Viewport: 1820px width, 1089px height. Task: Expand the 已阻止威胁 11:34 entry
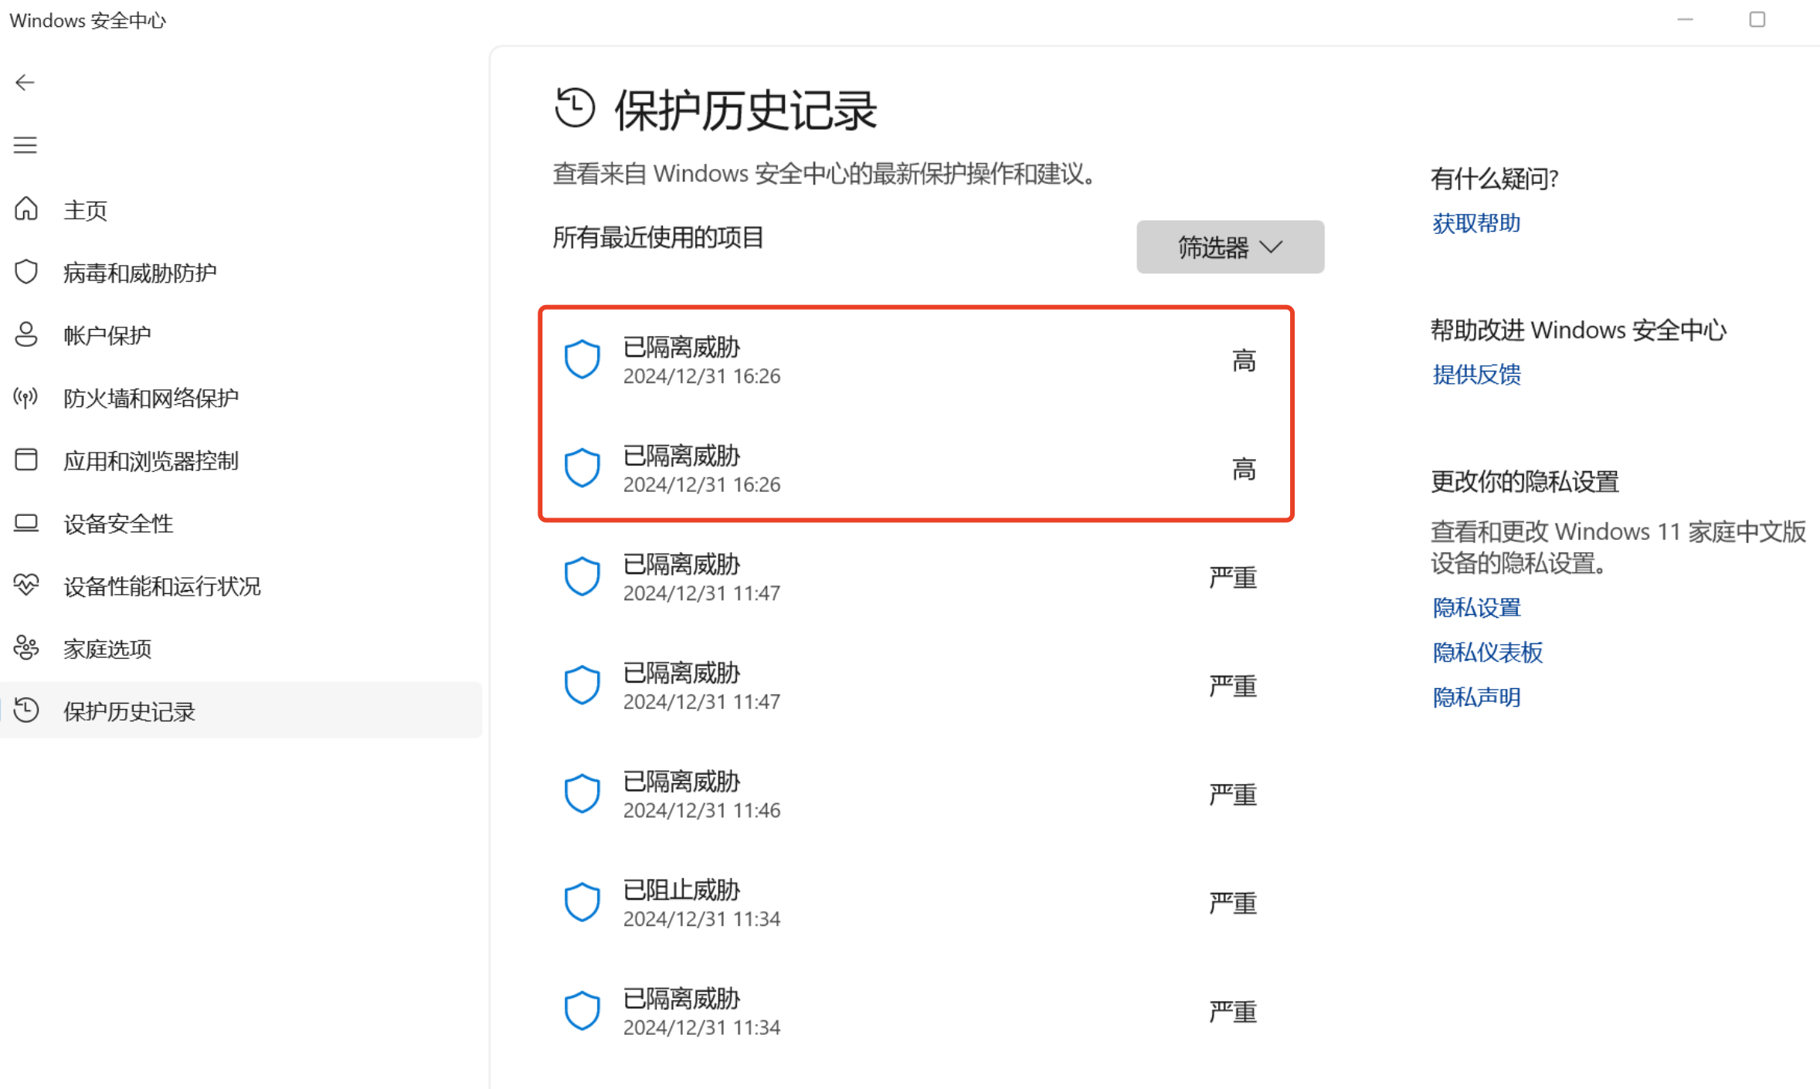[x=916, y=904]
